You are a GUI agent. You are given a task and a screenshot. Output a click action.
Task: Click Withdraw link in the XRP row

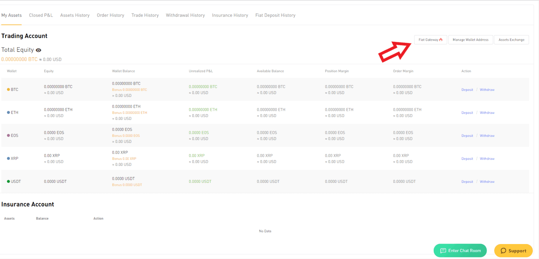[487, 159]
